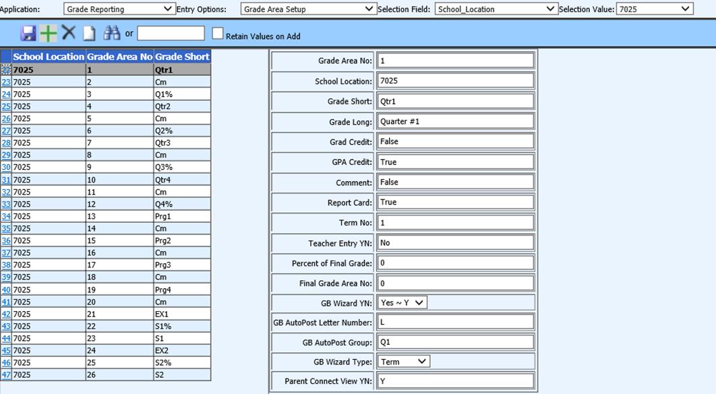Viewport: 716px width, 394px height.
Task: Open the Selection Field dropdown
Action: 496,9
